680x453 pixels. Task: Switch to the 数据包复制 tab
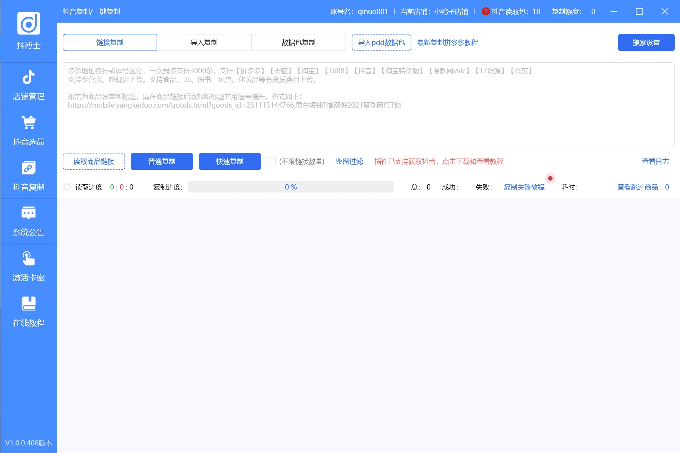[298, 42]
